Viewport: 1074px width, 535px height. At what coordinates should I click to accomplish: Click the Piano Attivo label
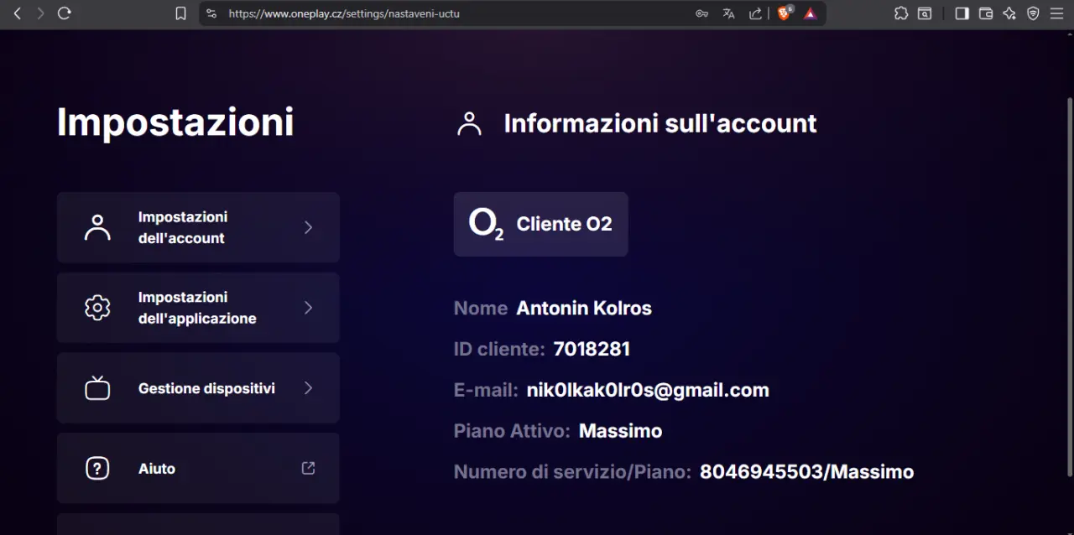coord(512,431)
